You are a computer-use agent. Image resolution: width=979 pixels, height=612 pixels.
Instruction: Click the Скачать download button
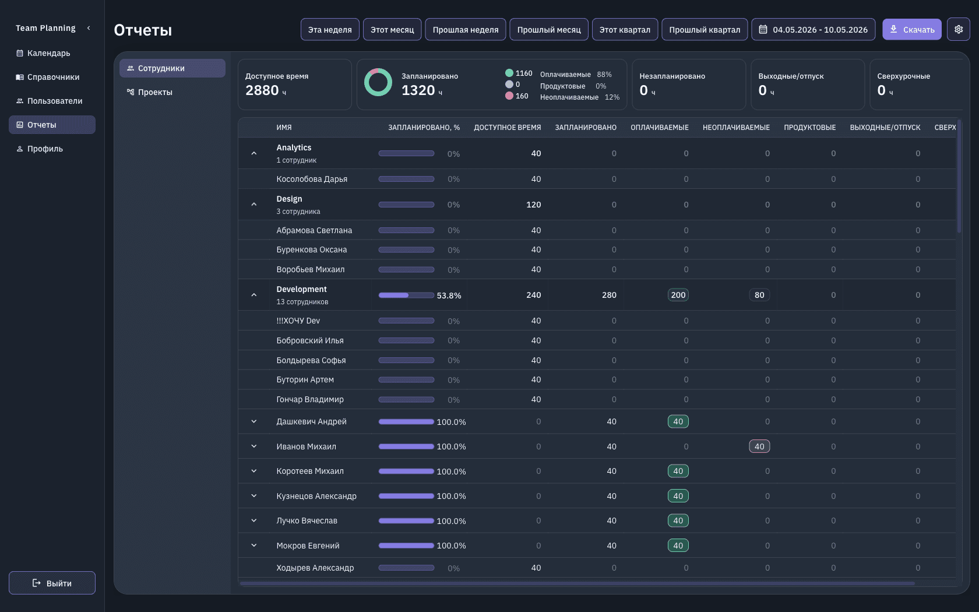click(912, 29)
